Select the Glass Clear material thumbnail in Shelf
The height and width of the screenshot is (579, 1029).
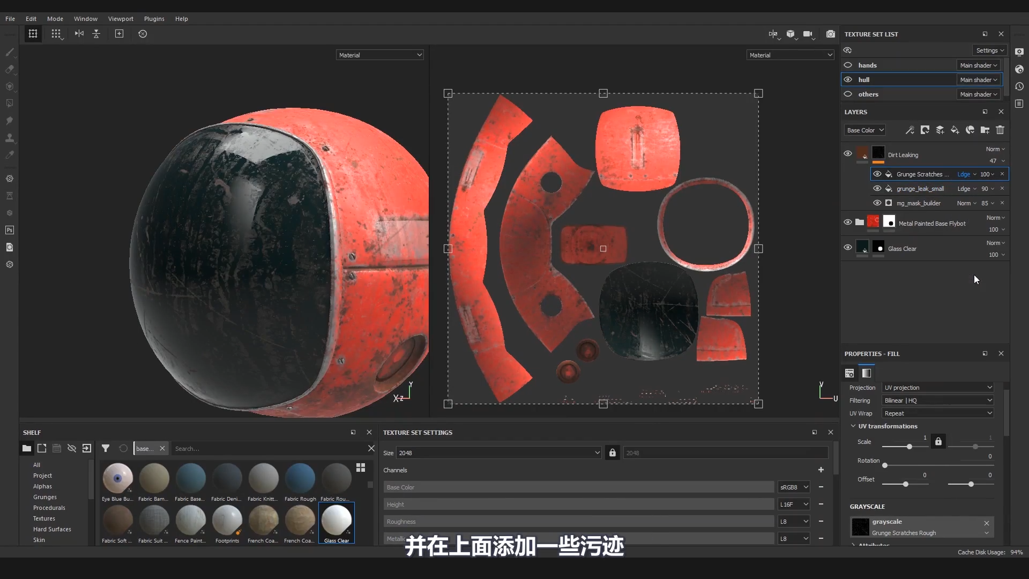[337, 523]
